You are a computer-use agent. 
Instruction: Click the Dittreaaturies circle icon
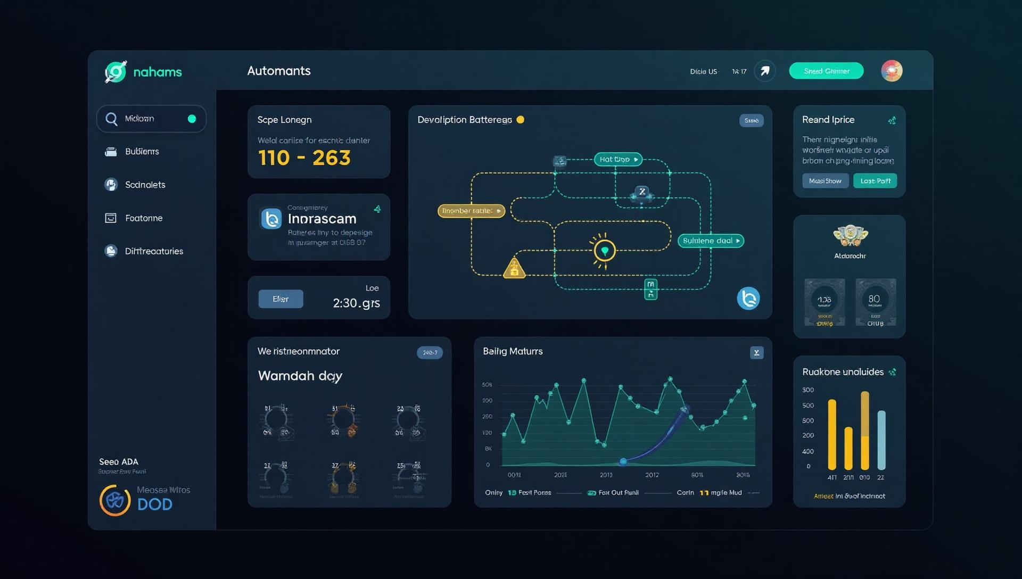point(111,251)
